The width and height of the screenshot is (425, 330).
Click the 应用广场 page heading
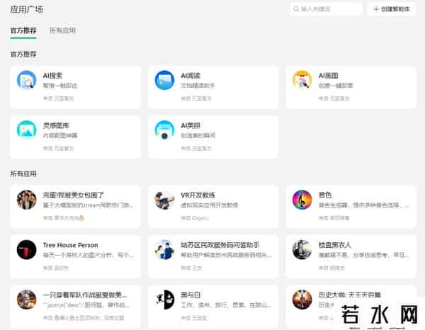click(x=27, y=9)
